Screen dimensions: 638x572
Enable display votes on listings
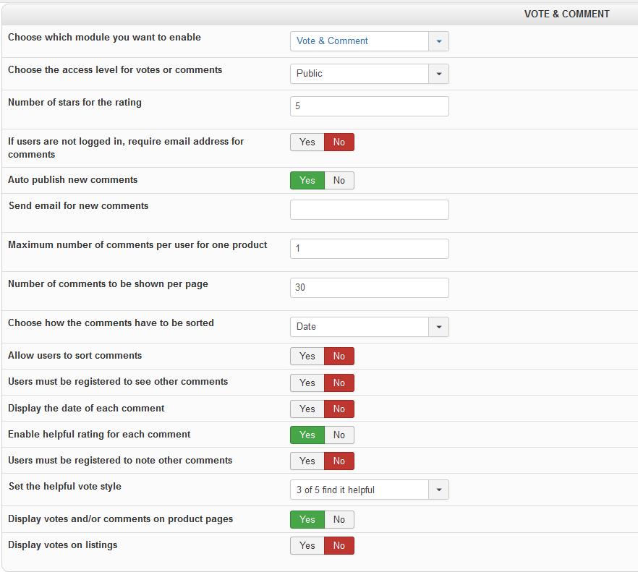[x=307, y=546]
